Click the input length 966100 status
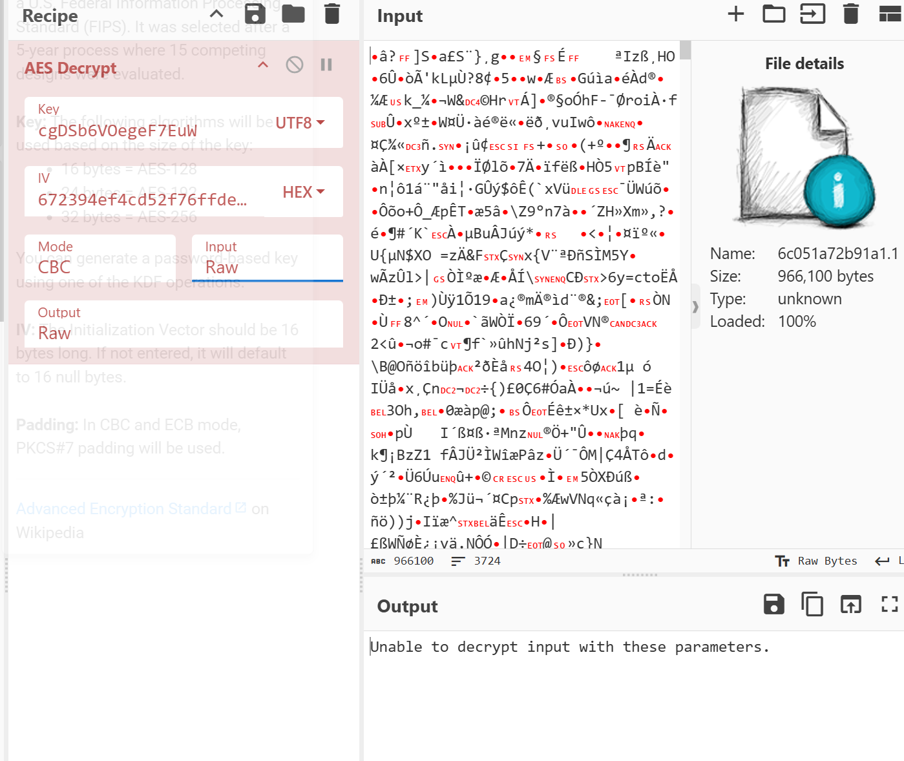904x761 pixels. pos(403,561)
